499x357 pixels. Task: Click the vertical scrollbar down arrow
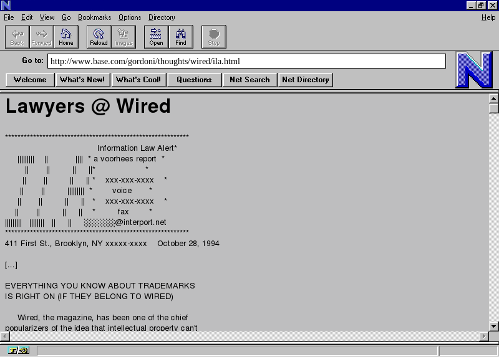point(493,326)
